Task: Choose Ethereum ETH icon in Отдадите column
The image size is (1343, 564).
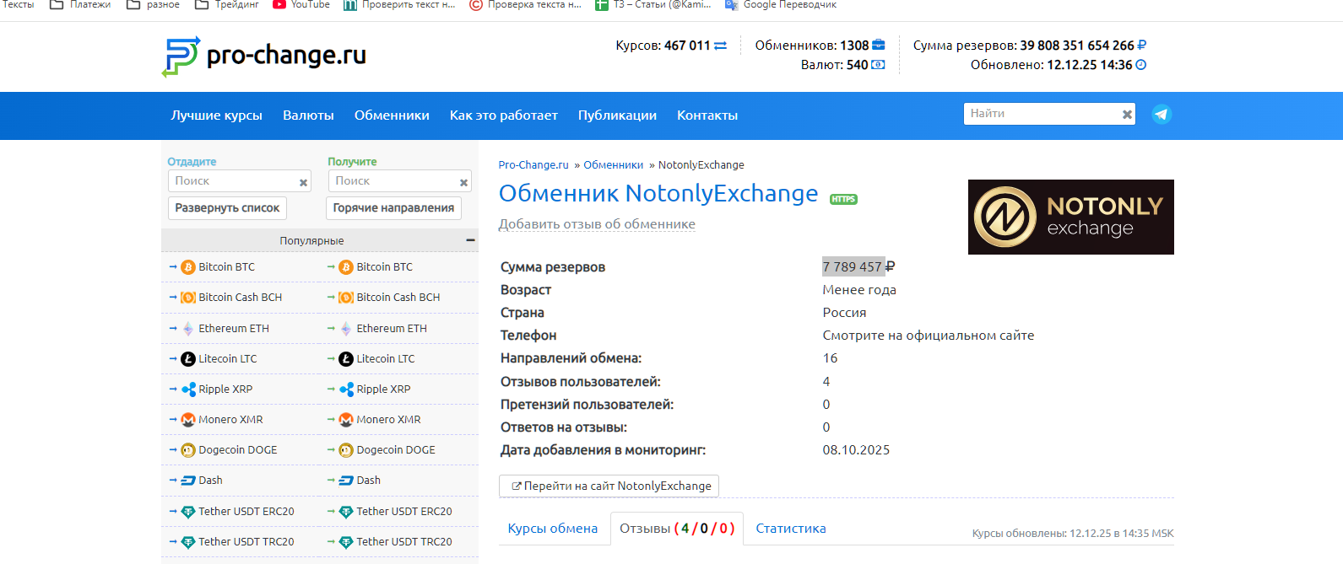Action: 188,329
